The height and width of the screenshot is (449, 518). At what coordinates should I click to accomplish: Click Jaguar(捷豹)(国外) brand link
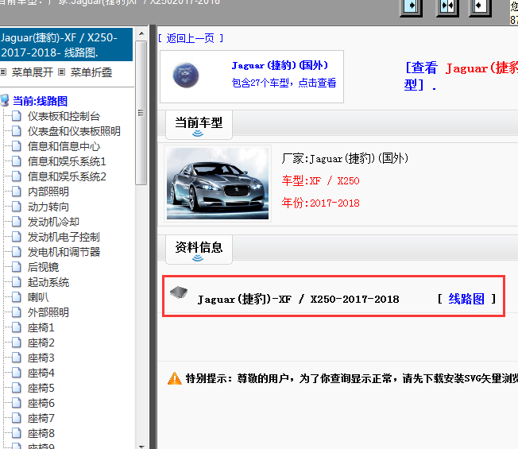click(280, 65)
